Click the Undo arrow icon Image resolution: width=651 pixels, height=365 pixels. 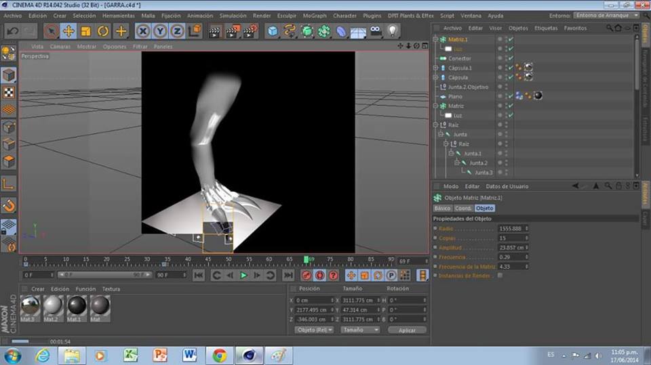coord(12,30)
